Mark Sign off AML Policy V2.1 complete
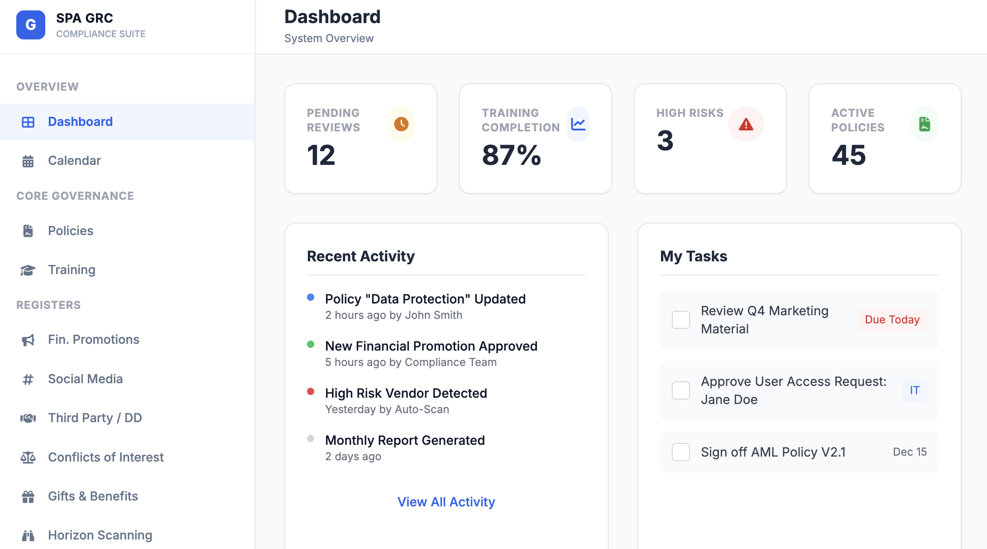The height and width of the screenshot is (549, 987). point(680,452)
